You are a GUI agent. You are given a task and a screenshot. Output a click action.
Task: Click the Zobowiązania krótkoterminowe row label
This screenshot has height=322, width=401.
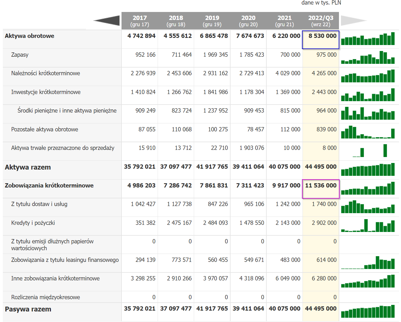coord(49,186)
